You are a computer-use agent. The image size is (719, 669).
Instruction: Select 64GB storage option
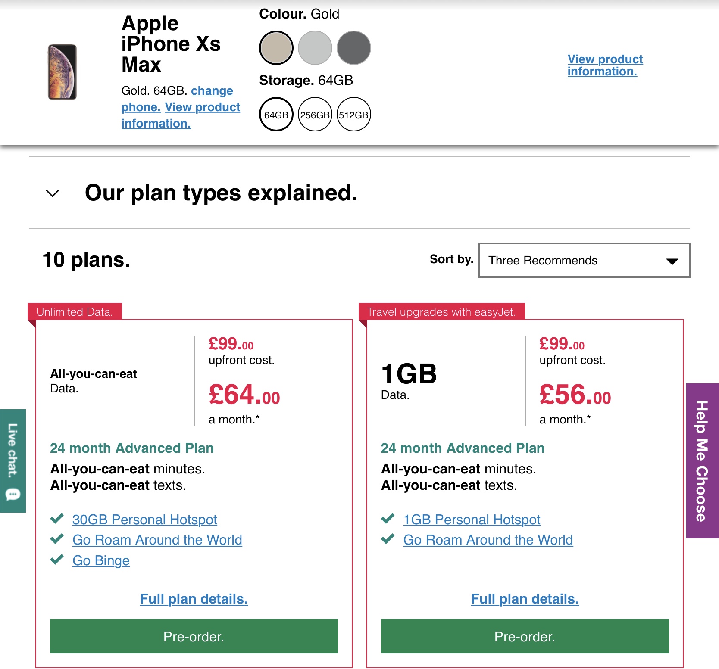tap(276, 115)
